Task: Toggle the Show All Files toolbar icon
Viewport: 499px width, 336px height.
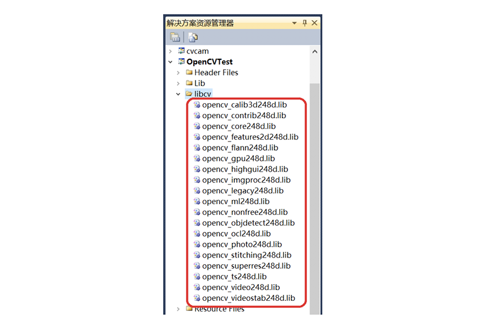Action: (193, 37)
